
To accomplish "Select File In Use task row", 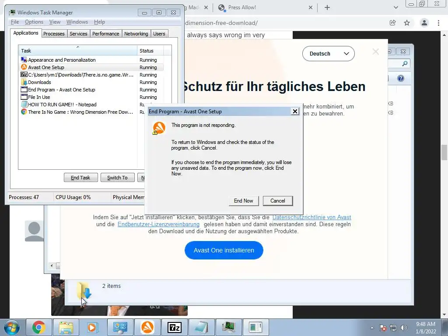I will 91,97.
